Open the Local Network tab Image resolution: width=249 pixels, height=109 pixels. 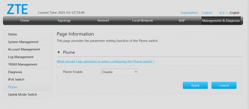tap(142, 21)
